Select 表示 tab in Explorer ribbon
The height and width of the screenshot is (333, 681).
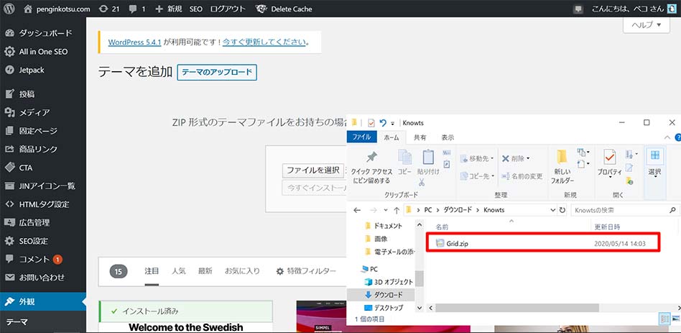tap(448, 137)
